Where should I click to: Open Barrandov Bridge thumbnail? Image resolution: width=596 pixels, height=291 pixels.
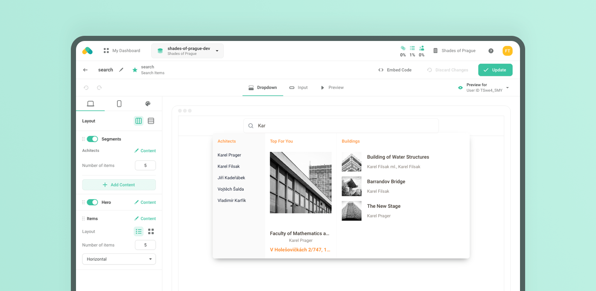point(351,186)
